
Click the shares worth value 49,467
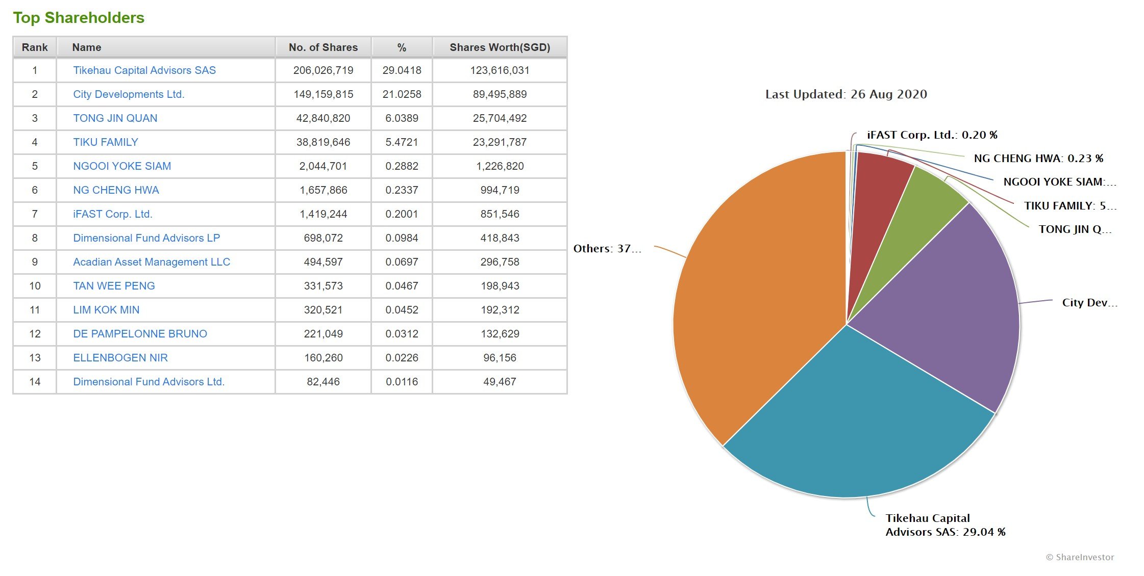tap(500, 382)
